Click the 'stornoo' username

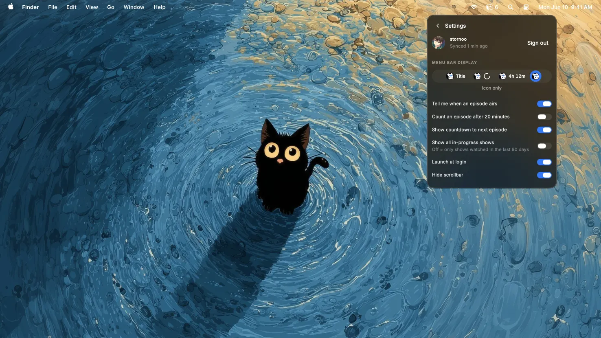458,39
